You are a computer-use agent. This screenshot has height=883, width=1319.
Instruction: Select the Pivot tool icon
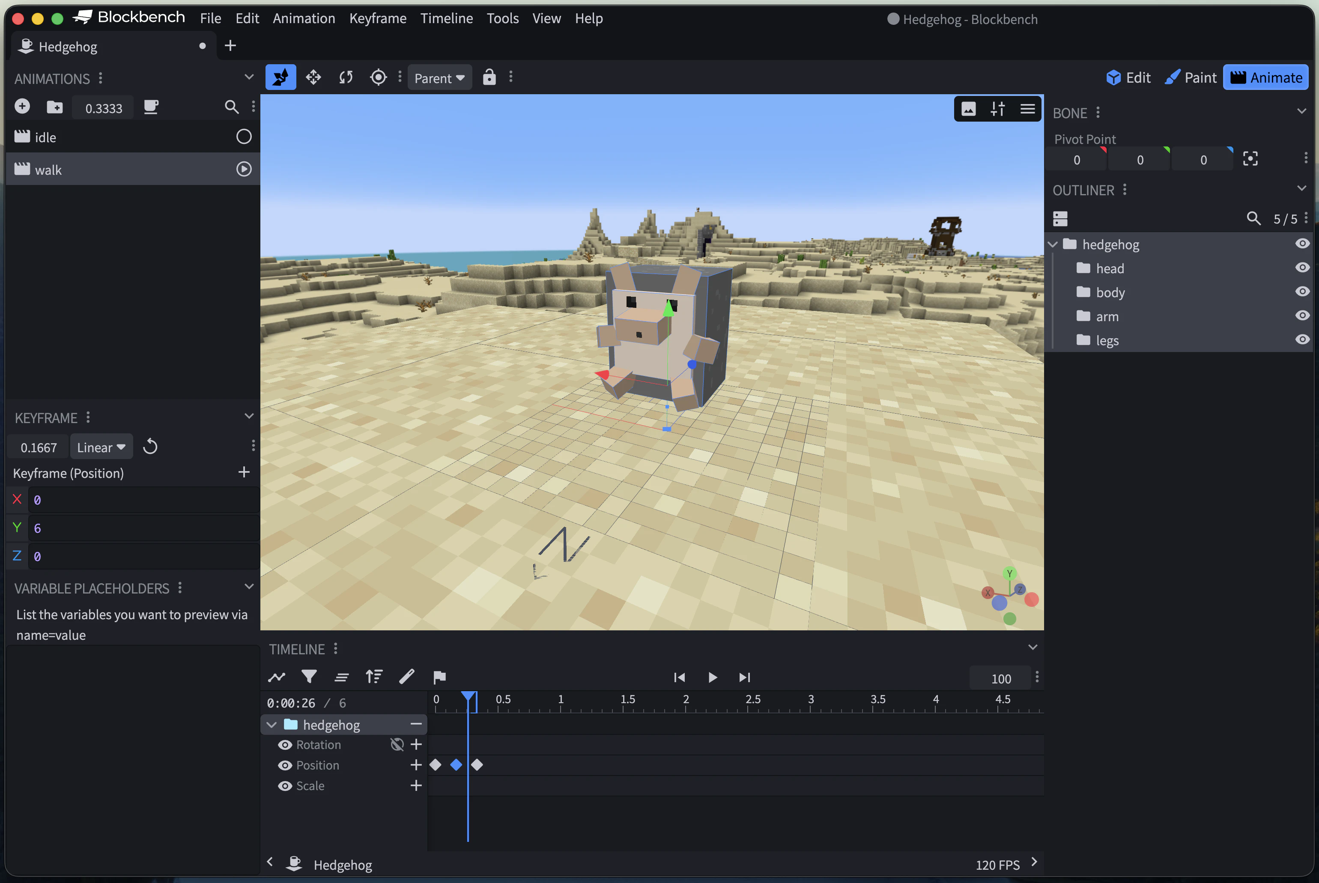pos(379,77)
